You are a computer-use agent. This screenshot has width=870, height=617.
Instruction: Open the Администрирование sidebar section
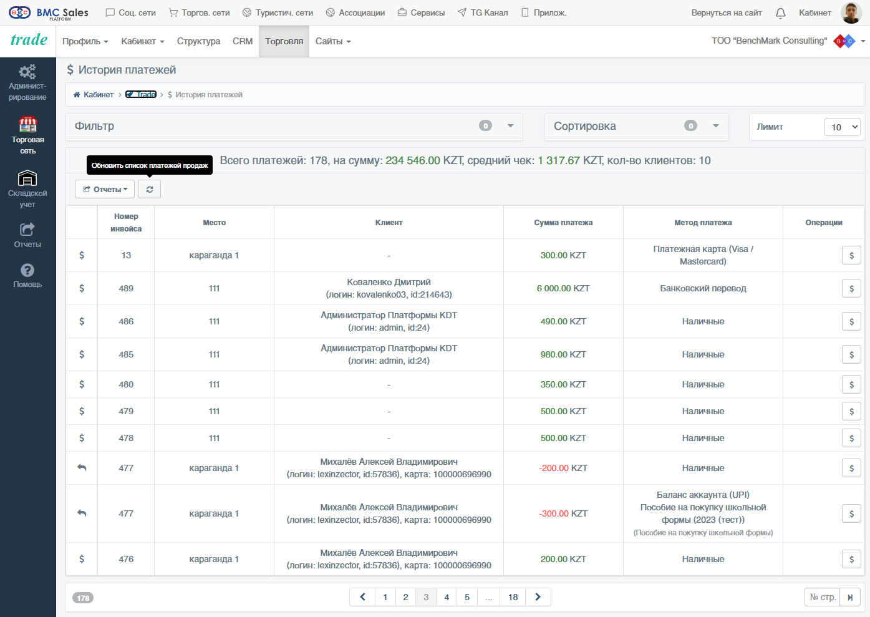(27, 83)
